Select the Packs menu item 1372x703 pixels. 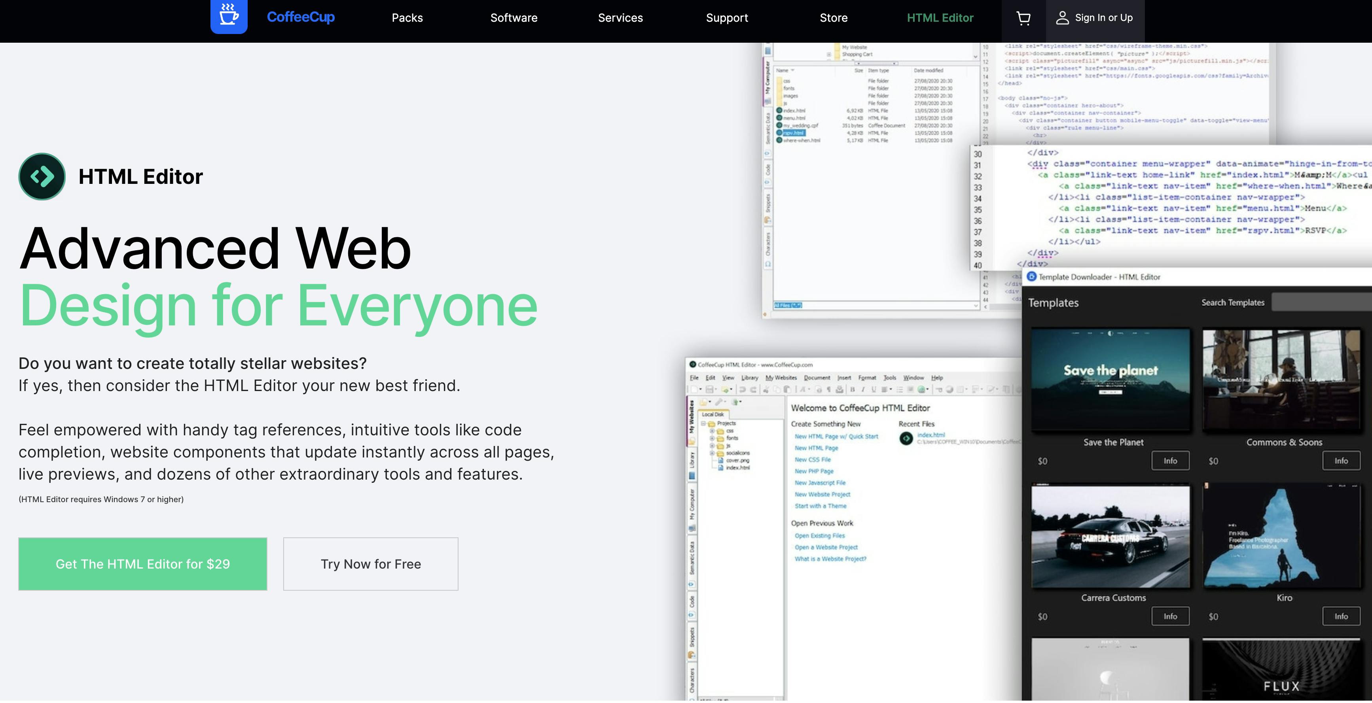(x=407, y=18)
